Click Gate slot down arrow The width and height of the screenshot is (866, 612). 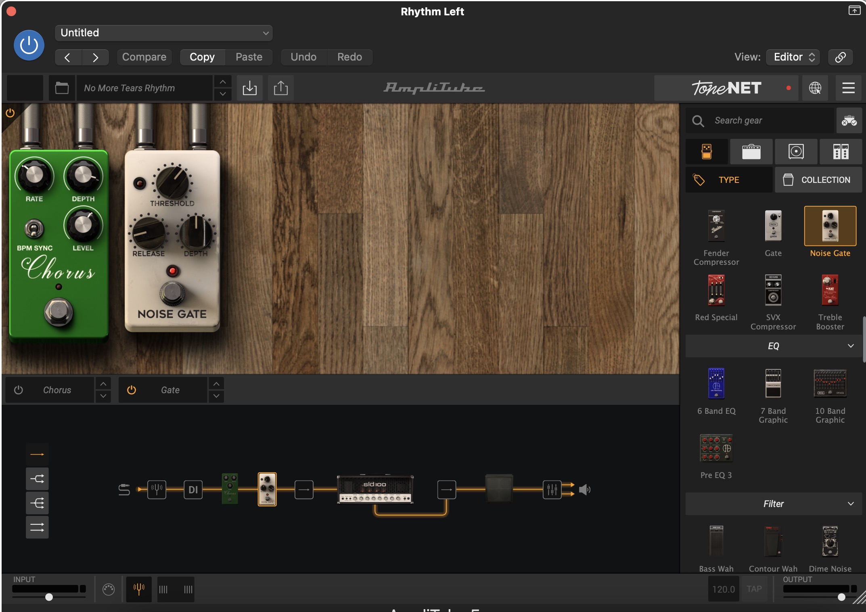coord(216,396)
